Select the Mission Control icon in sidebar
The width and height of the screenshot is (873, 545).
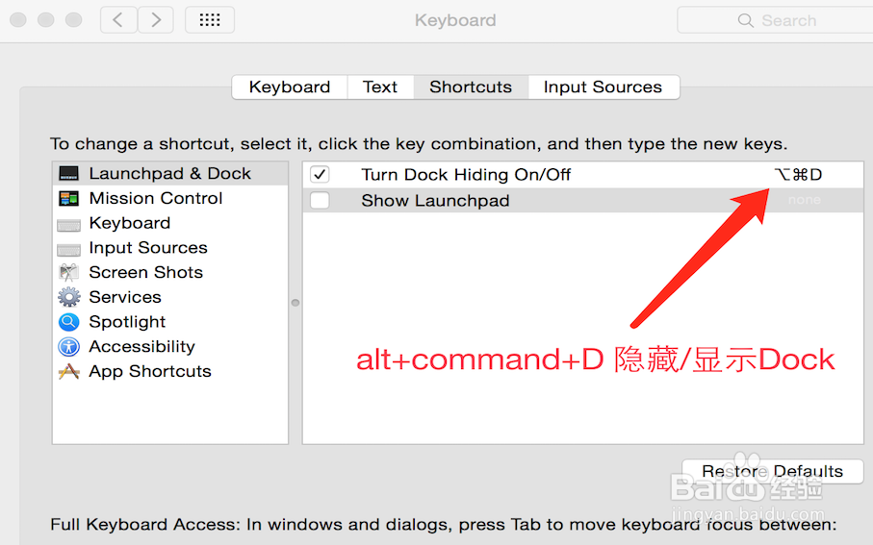(x=68, y=199)
